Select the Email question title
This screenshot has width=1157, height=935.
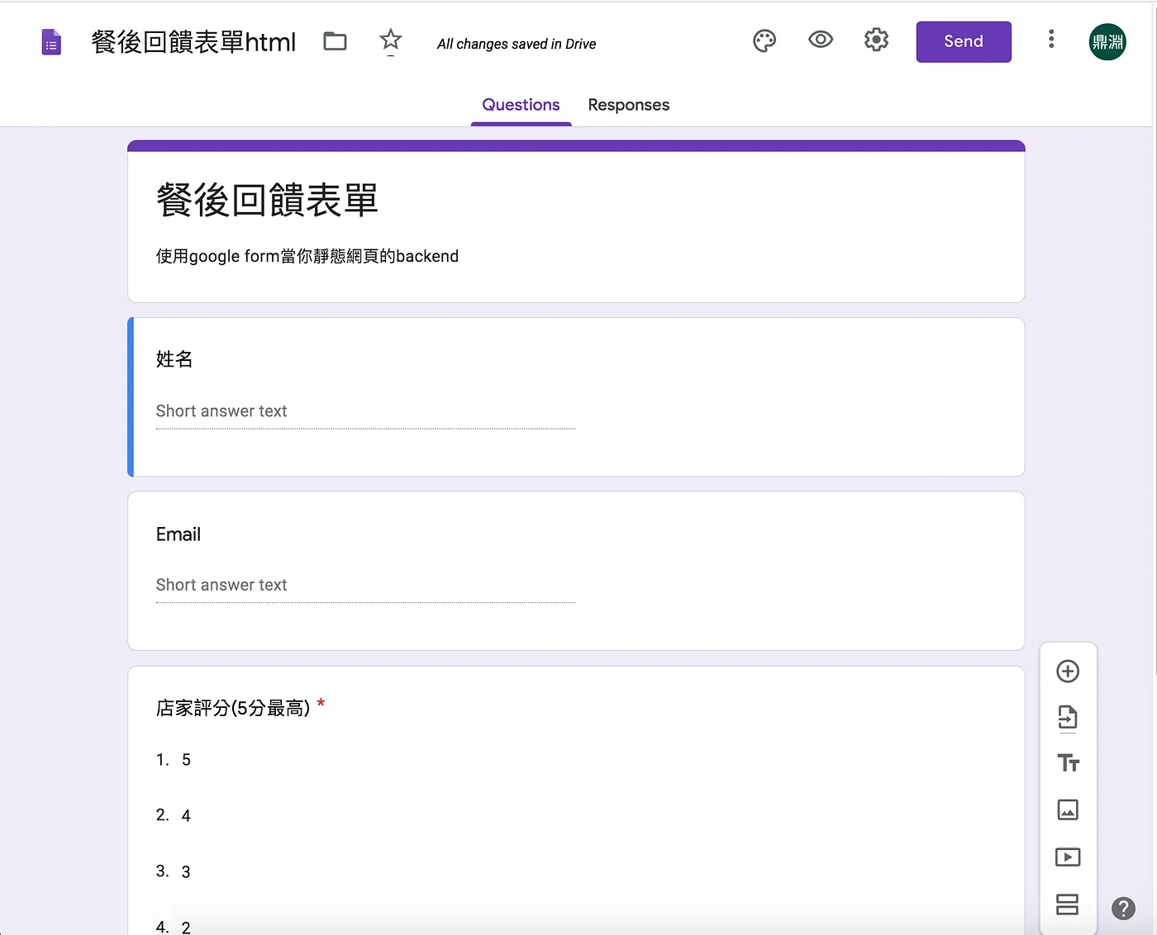pos(179,534)
